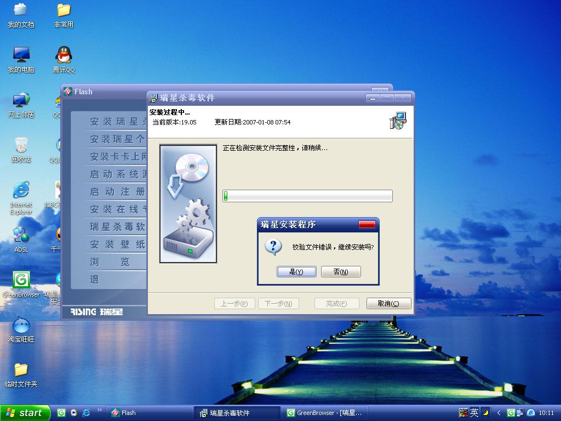This screenshot has width=561, height=421.
Task: Click the installer progress bar
Action: click(307, 196)
